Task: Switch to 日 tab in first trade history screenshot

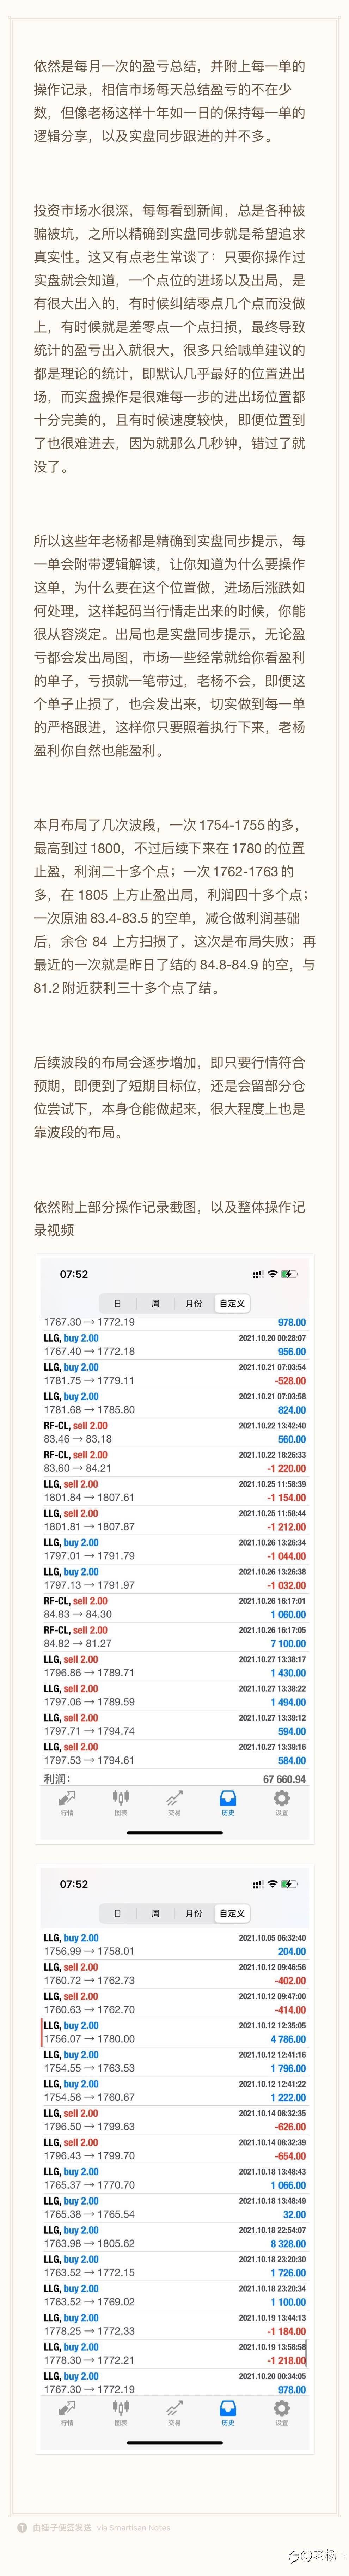Action: tap(118, 1303)
